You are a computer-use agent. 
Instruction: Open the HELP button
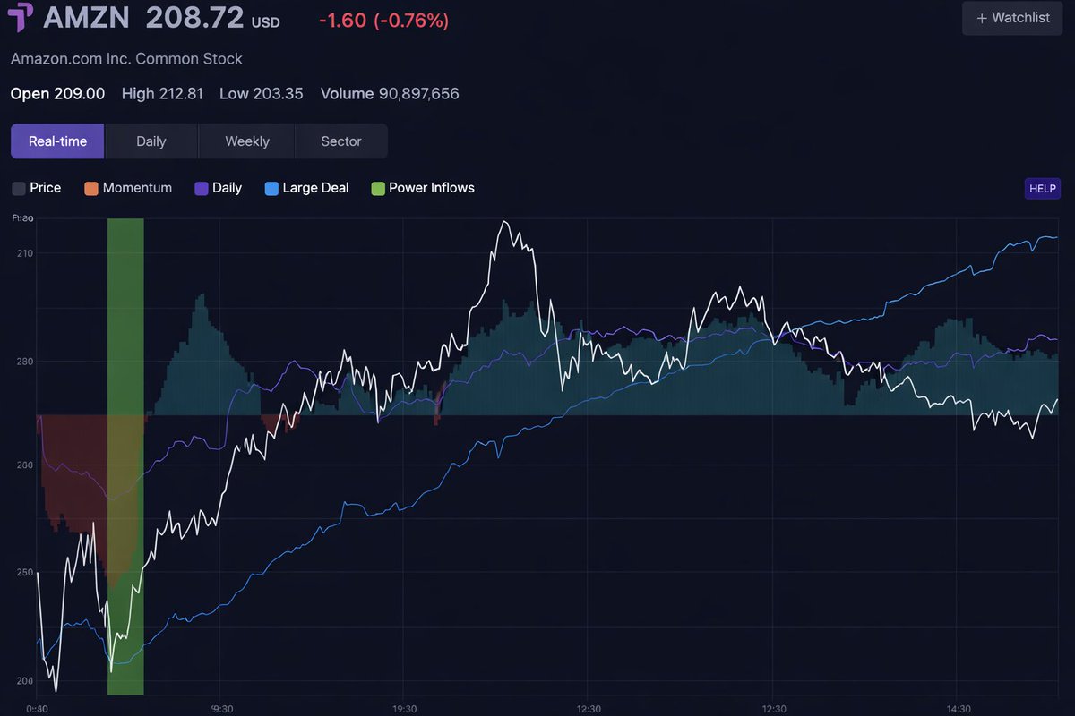pyautogui.click(x=1043, y=189)
